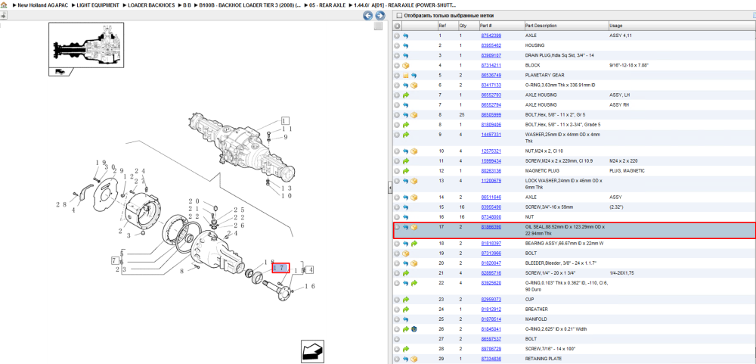Click box icon in LOCK WASHER row
Image resolution: width=756 pixels, height=364 pixels.
[414, 181]
